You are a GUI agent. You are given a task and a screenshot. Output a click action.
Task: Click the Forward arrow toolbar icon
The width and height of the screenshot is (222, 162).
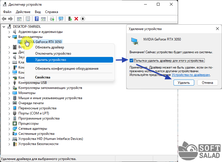(10, 19)
